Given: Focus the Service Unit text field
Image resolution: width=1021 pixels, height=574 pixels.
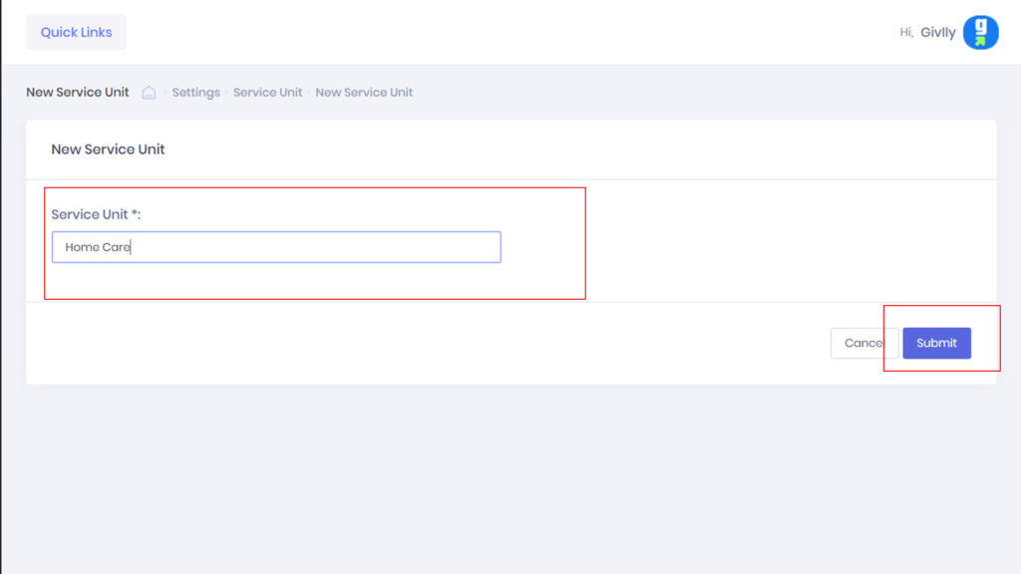Looking at the screenshot, I should coord(276,247).
